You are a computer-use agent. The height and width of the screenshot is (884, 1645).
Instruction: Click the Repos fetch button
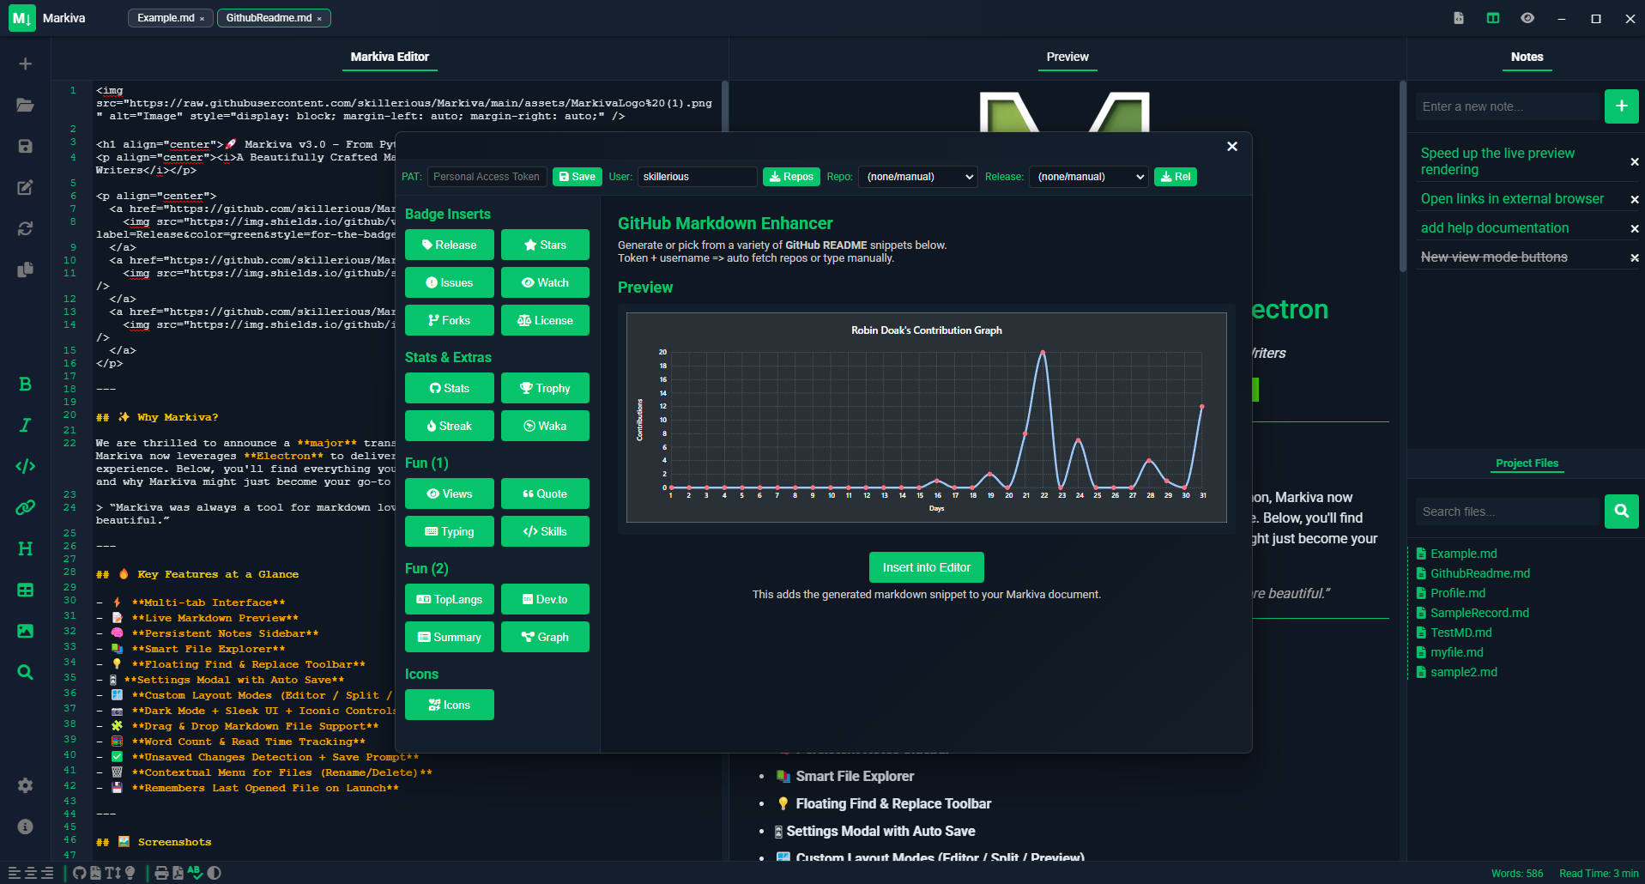pos(791,177)
